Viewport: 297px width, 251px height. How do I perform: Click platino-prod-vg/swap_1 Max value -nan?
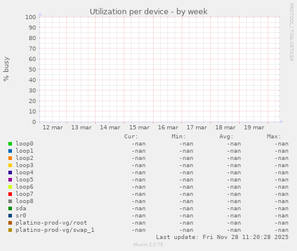pyautogui.click(x=281, y=230)
